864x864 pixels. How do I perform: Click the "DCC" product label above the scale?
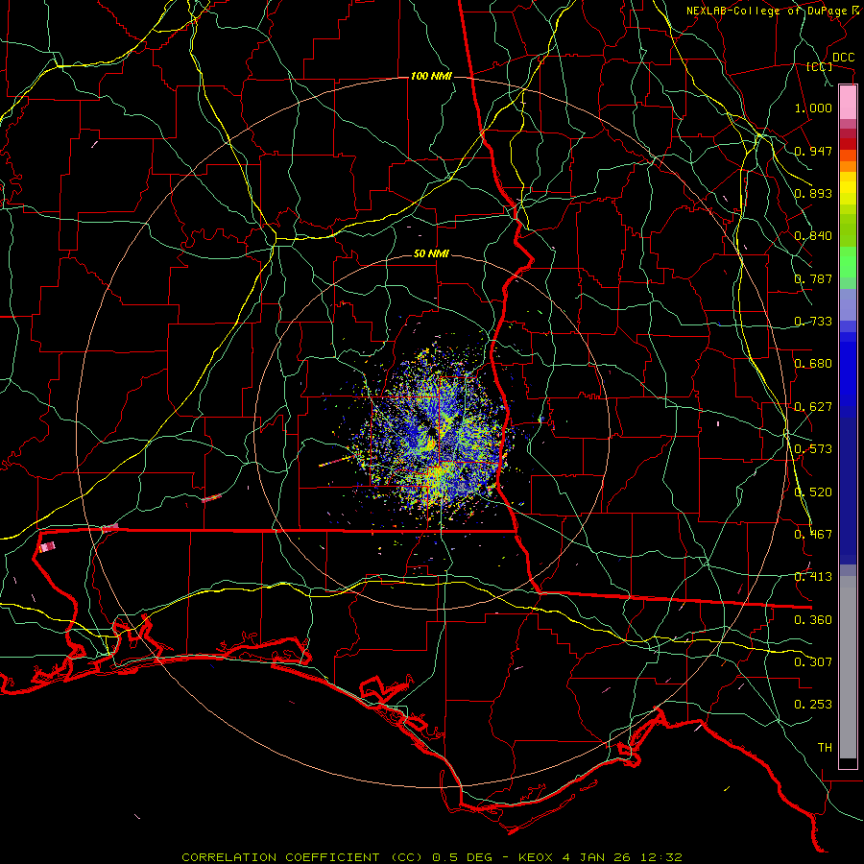(843, 58)
